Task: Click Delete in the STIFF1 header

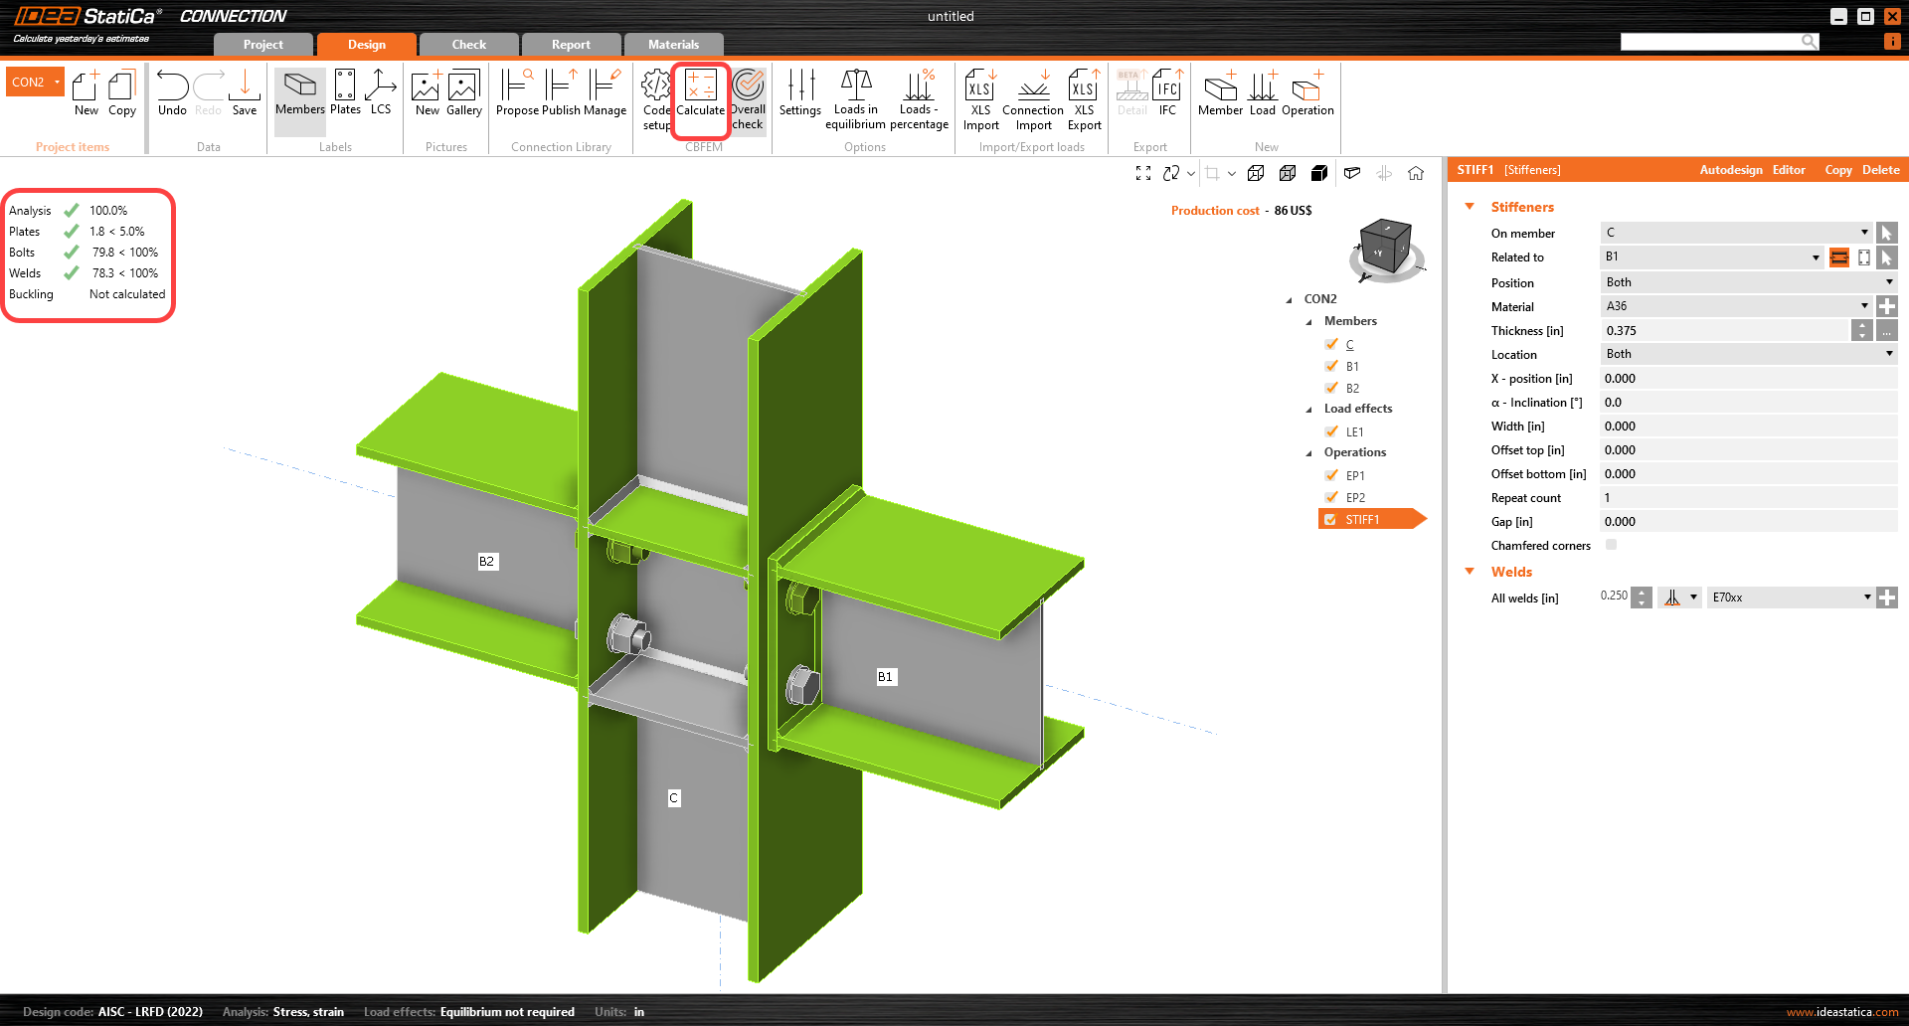Action: [x=1880, y=170]
